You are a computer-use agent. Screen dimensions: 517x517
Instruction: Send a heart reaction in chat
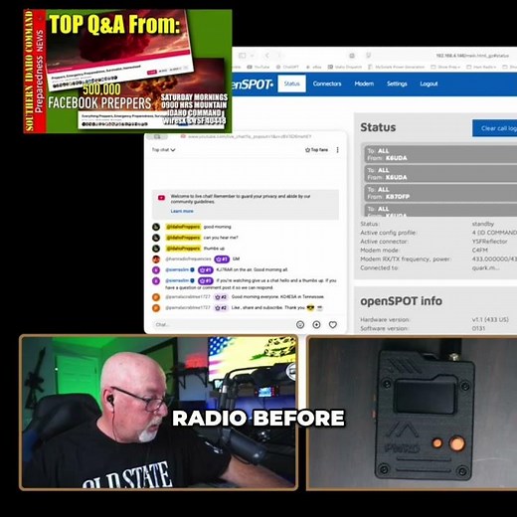point(333,325)
